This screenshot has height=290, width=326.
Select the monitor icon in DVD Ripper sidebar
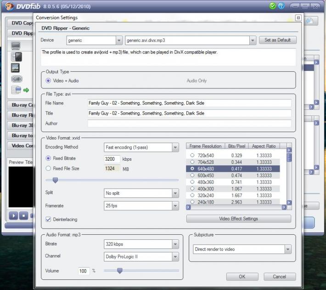pos(16,46)
